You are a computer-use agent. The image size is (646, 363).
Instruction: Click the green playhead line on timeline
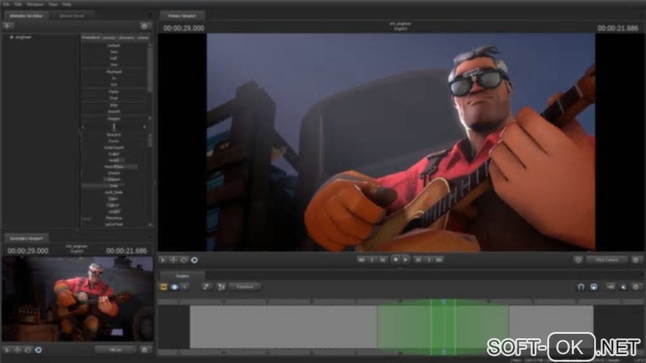(444, 326)
